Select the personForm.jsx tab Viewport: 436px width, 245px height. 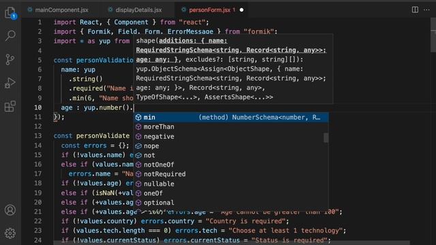tap(211, 10)
